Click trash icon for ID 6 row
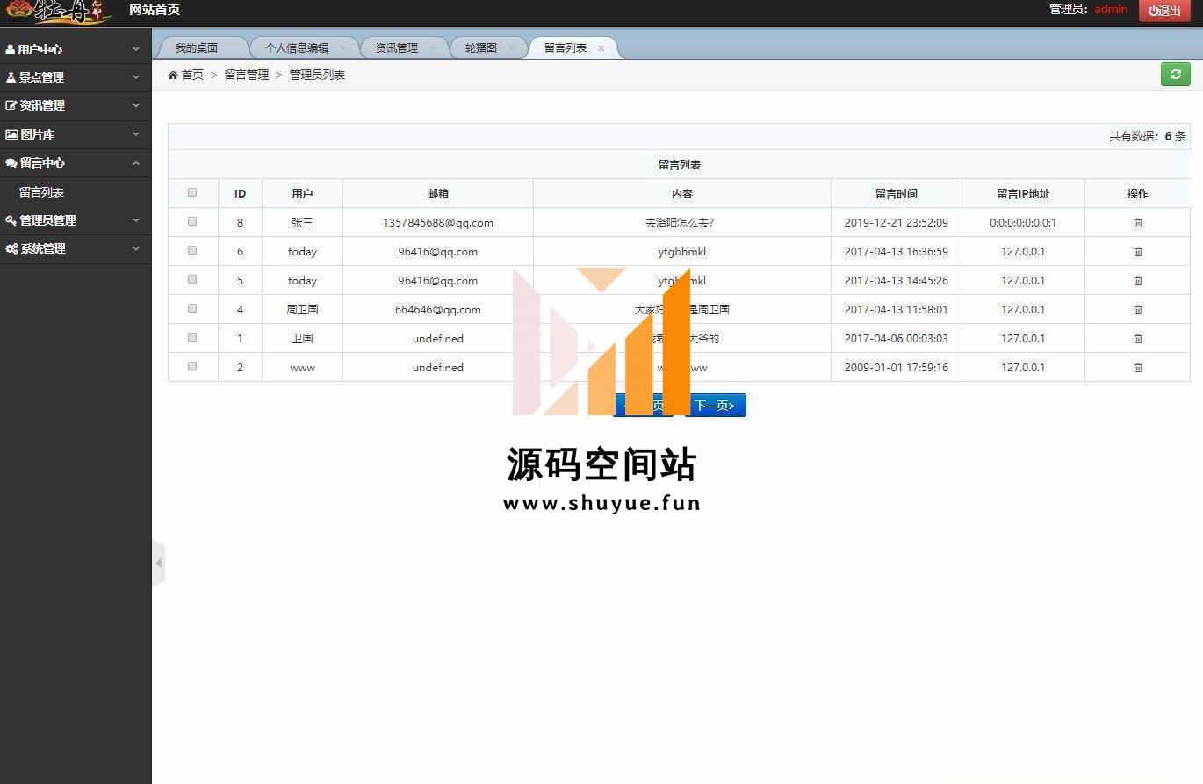Viewport: 1203px width, 784px height. (x=1138, y=252)
